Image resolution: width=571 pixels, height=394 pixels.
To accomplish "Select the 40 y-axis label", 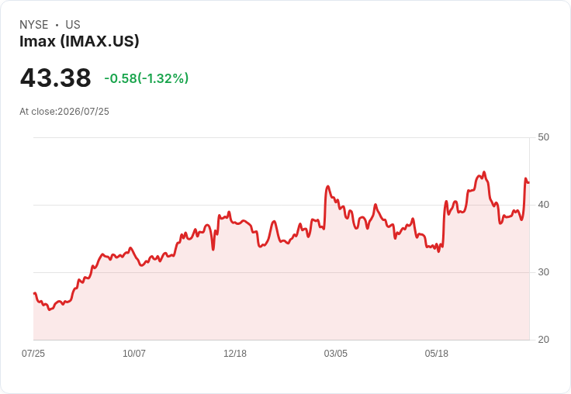I will [543, 205].
